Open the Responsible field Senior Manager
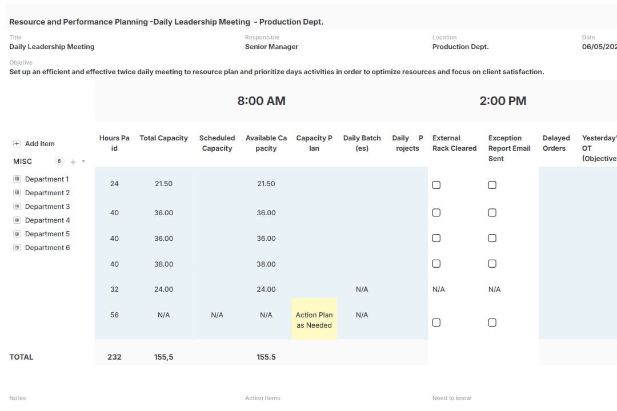 click(x=271, y=47)
